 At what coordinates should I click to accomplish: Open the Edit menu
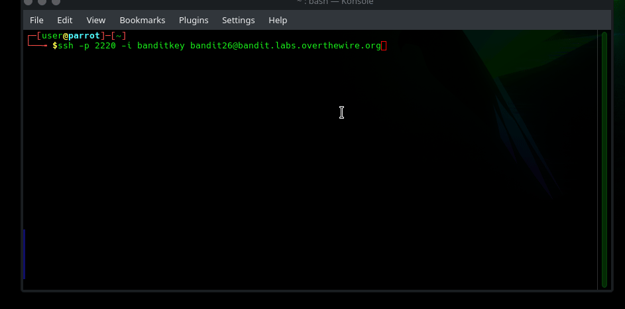tap(65, 20)
